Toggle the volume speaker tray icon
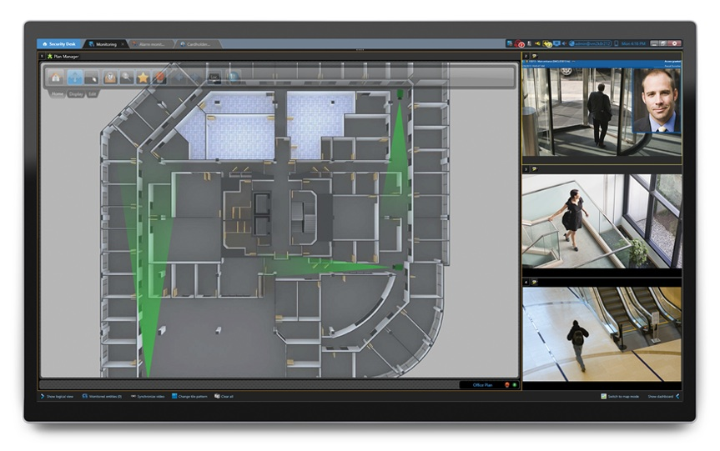Image resolution: width=720 pixels, height=451 pixels. click(x=564, y=43)
